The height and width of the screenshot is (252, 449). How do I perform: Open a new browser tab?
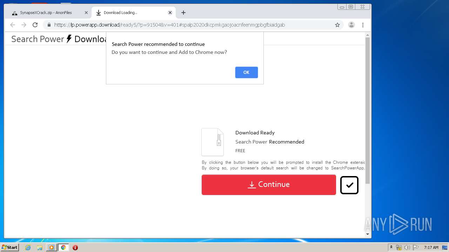183,13
